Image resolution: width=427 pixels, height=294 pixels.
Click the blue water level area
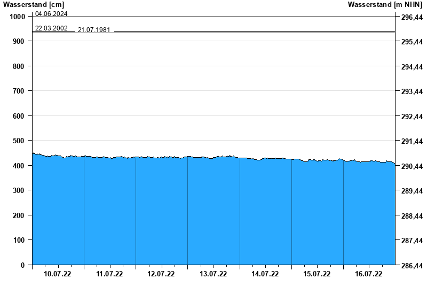[x=213, y=214]
